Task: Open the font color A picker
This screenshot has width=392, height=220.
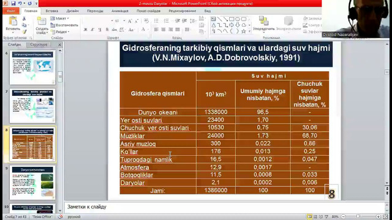Action: (143, 30)
